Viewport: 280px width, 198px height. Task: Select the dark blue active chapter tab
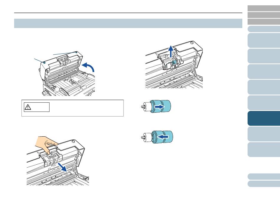coord(264,118)
